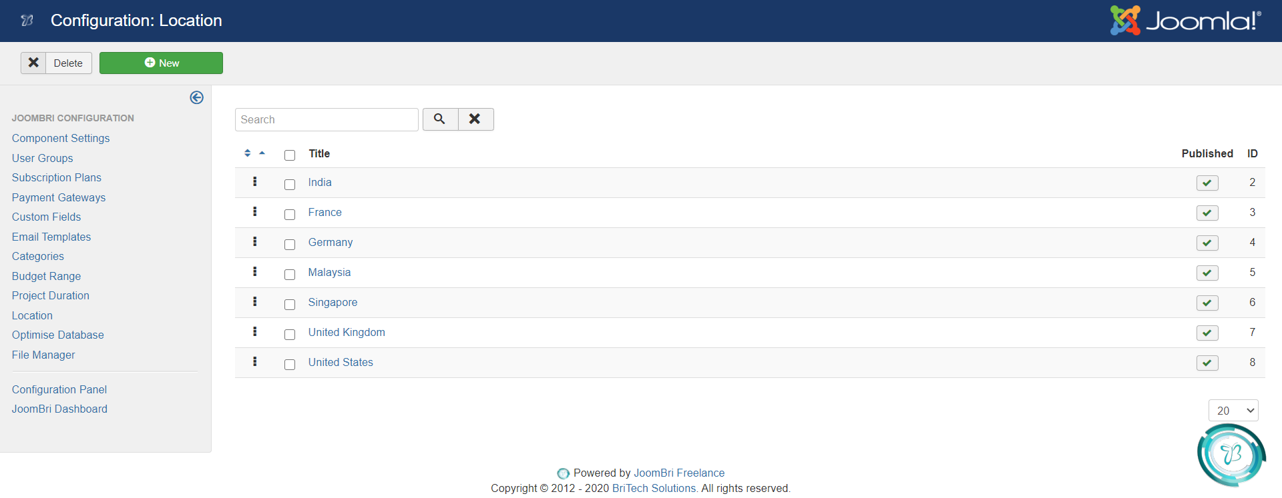The image size is (1282, 498).
Task: Toggle published status for Germany
Action: pyautogui.click(x=1207, y=243)
